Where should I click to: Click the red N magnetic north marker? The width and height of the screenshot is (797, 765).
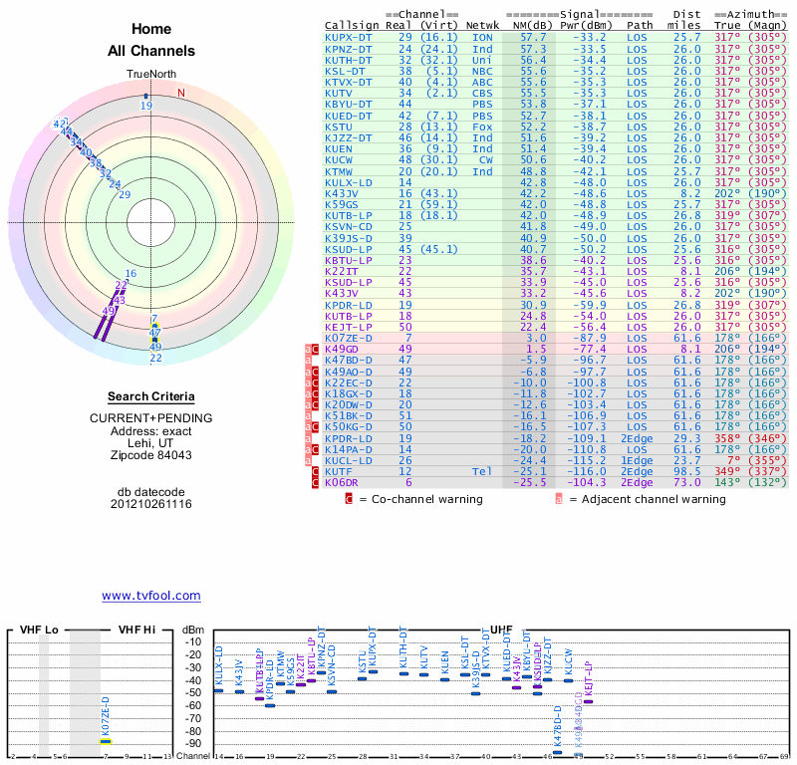(181, 93)
